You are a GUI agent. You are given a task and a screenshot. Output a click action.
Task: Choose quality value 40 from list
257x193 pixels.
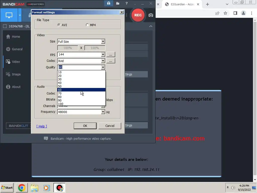[x=81, y=83]
